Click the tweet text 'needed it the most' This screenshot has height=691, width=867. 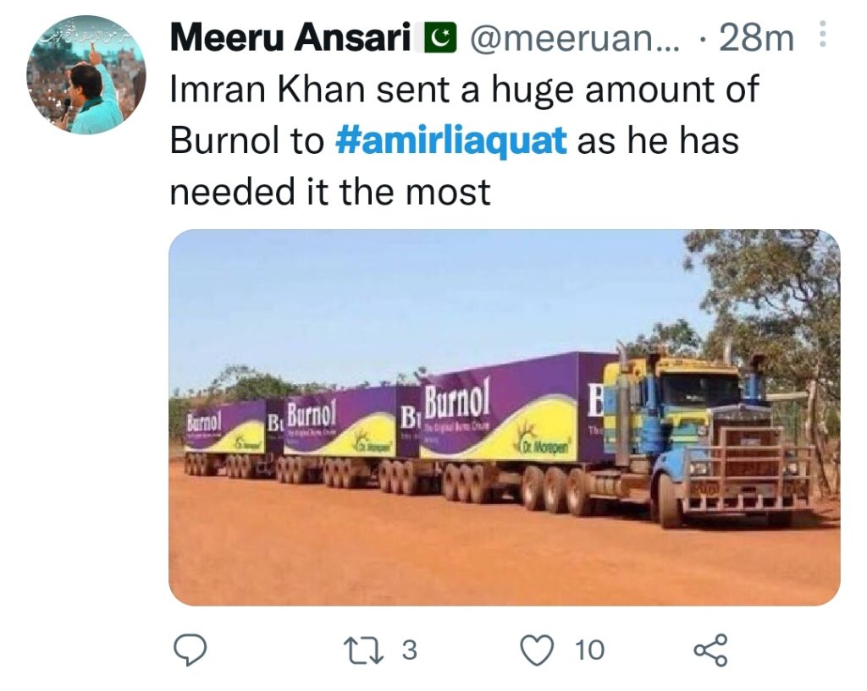(330, 192)
